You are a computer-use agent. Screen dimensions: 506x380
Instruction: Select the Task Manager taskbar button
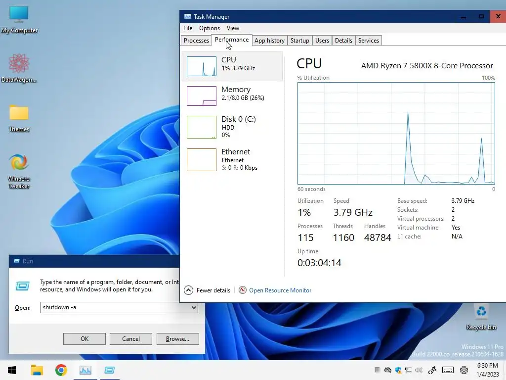(x=85, y=370)
